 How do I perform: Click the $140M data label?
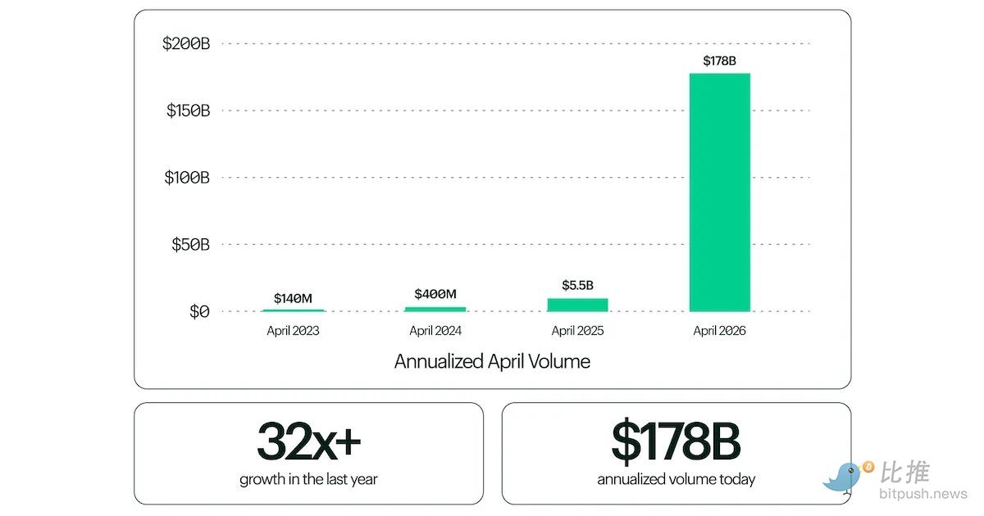point(293,298)
